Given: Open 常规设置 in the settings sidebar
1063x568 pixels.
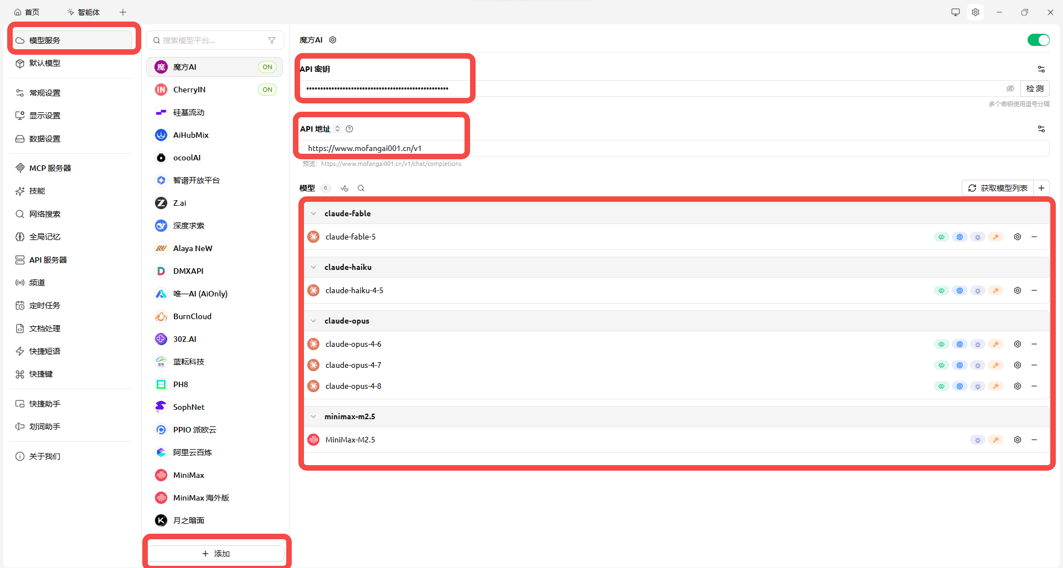Looking at the screenshot, I should click(x=71, y=93).
